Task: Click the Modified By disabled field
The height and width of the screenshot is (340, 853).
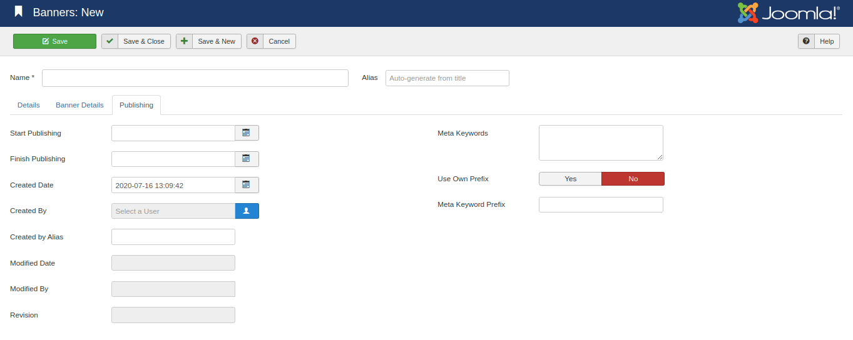Action: pos(173,289)
